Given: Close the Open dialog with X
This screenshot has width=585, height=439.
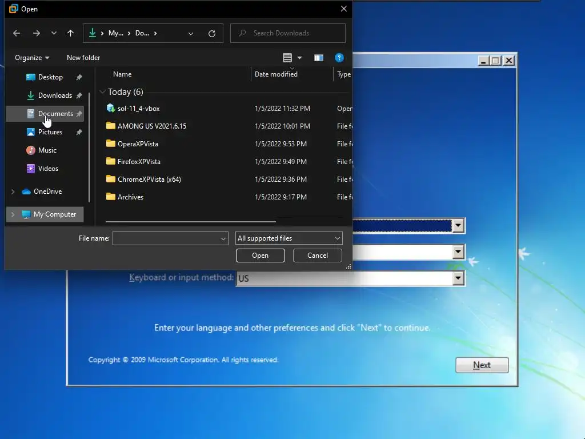Looking at the screenshot, I should coord(343,9).
